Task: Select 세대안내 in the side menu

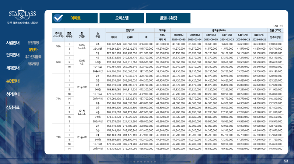Action: pos(13,68)
